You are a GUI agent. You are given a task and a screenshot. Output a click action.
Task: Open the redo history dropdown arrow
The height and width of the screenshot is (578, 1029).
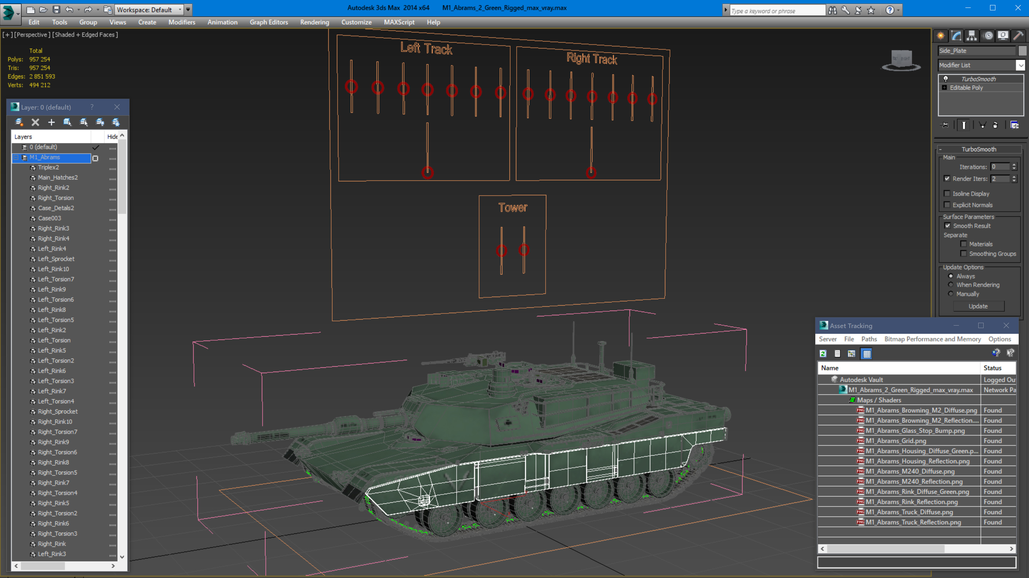(x=98, y=10)
